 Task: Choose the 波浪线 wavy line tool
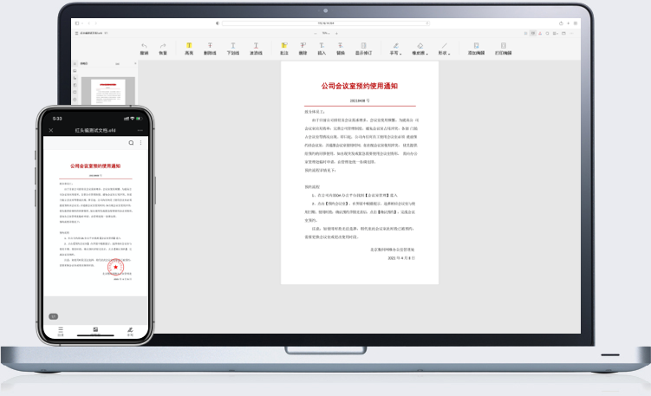(257, 47)
